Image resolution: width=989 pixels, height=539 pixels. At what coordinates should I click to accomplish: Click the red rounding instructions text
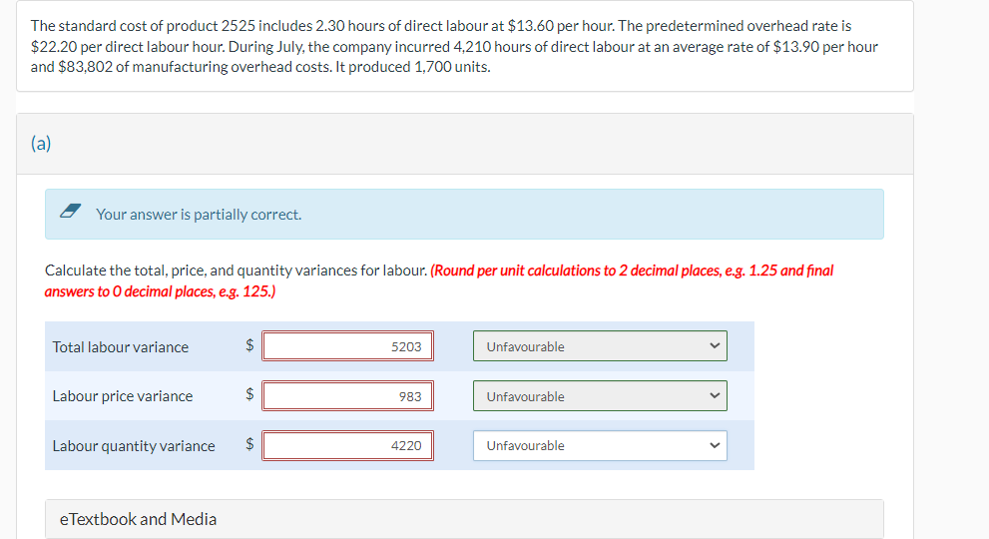[x=439, y=280]
